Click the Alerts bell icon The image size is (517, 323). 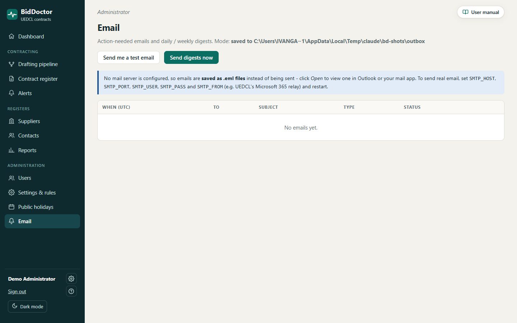tap(11, 93)
